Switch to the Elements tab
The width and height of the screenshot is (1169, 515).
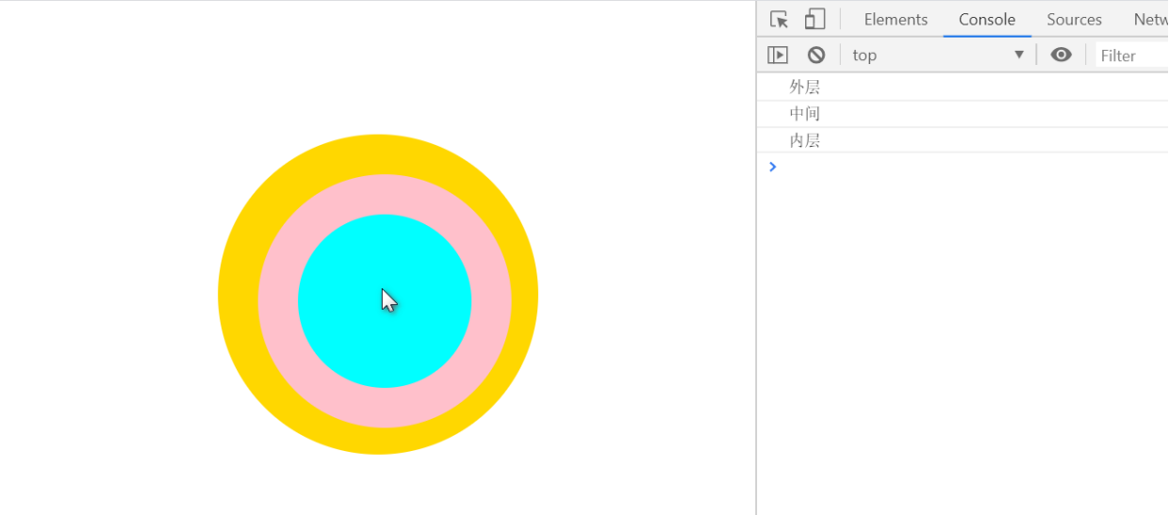click(896, 20)
